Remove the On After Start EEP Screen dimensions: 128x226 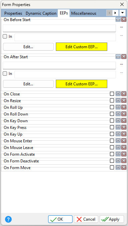click(124, 57)
